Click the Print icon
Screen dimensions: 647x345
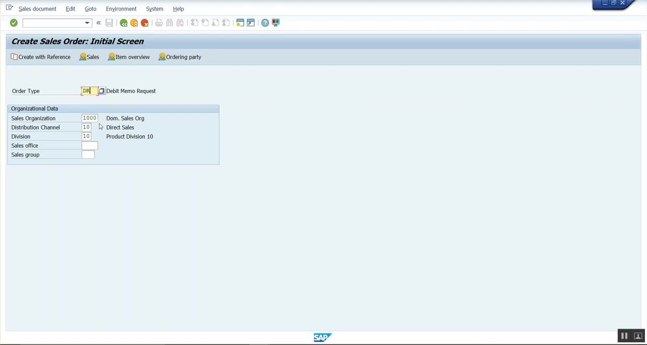click(x=159, y=23)
